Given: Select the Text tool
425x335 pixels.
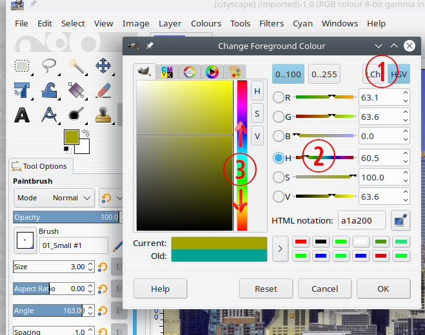Looking at the screenshot, I should pos(23,115).
